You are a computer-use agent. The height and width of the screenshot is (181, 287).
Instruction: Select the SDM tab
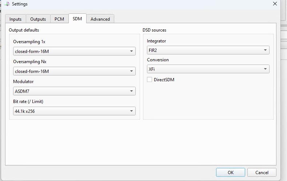[77, 18]
